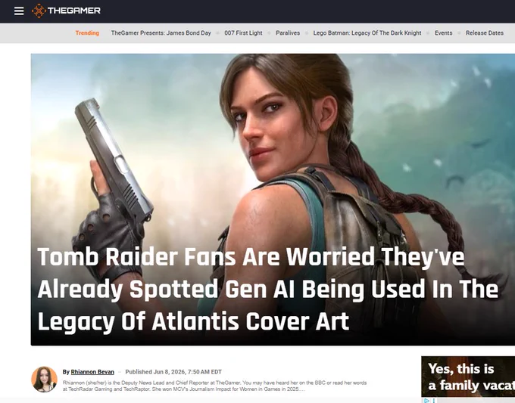Open the Paralives trending link
The image size is (515, 403).
coord(288,33)
